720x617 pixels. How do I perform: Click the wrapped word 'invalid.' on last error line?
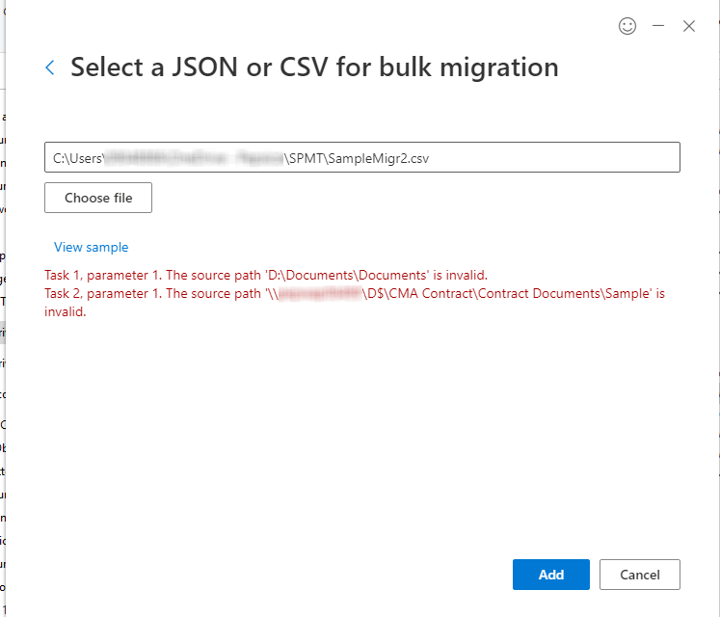66,311
